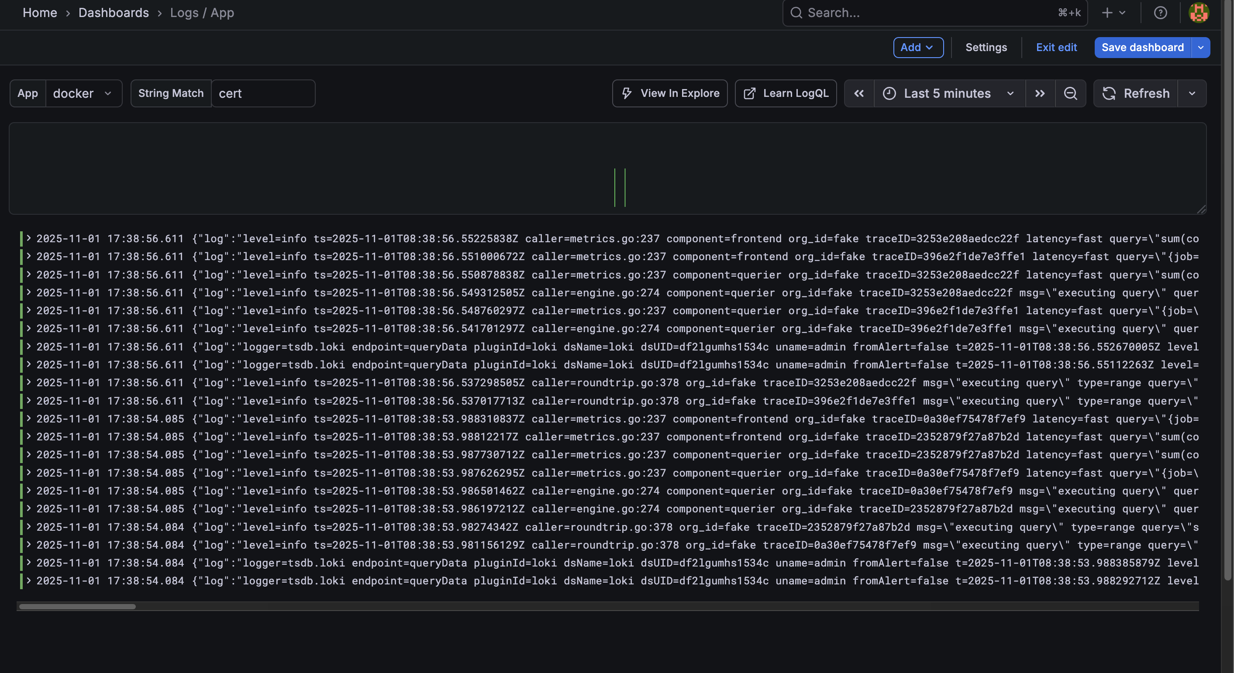Shift time range back with double-left arrows

[x=859, y=93]
